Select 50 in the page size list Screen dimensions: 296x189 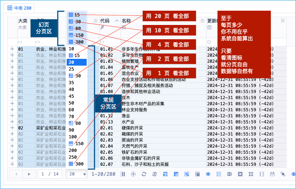(x=72, y=103)
